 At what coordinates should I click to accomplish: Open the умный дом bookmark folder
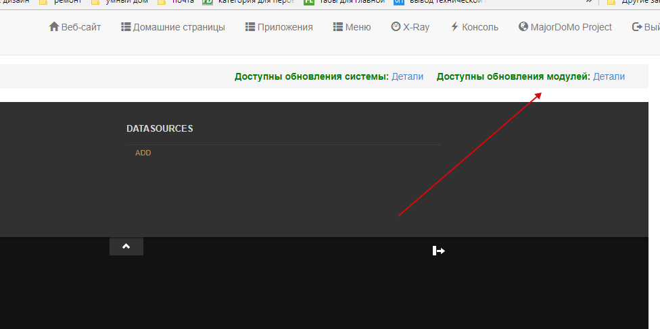(119, 1)
